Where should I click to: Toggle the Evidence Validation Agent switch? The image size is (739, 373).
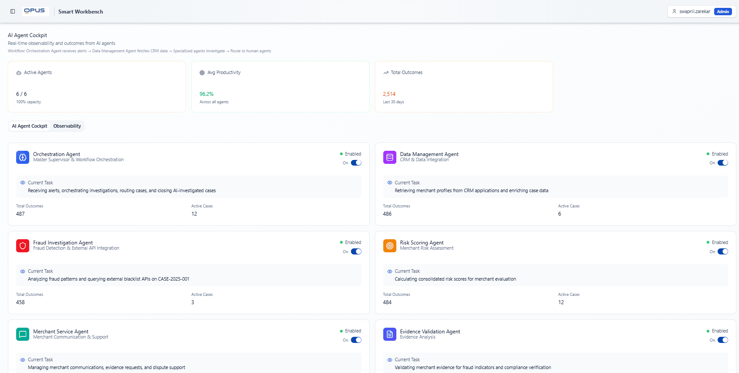click(723, 340)
